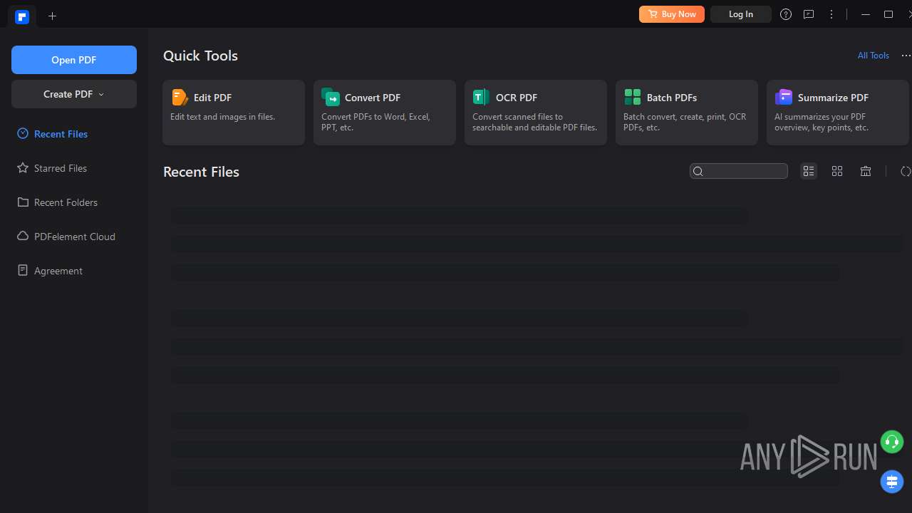
Task: Click the green Convert PDF icon
Action: [x=331, y=97]
